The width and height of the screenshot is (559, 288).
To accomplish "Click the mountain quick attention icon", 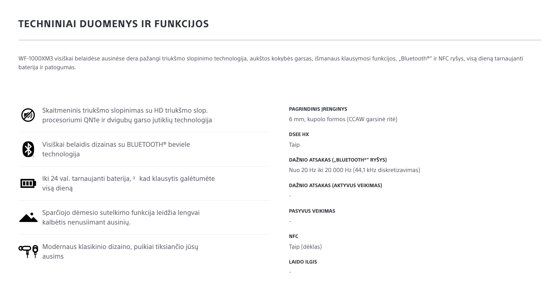I will [28, 217].
